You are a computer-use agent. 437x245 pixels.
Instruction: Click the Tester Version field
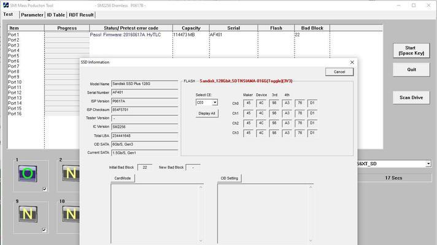144,118
